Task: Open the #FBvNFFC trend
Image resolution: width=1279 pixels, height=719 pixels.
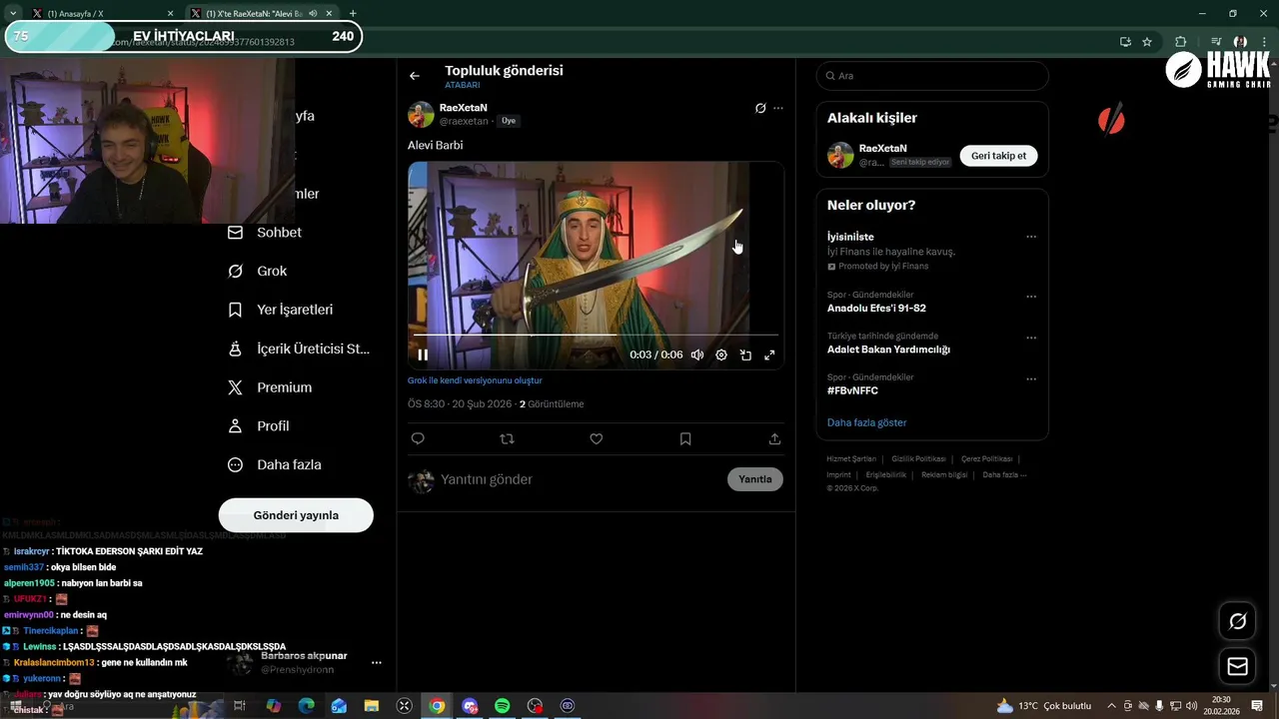Action: click(x=852, y=390)
